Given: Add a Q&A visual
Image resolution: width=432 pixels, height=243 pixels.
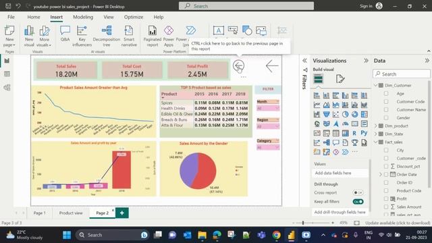Looking at the screenshot, I should tap(65, 34).
